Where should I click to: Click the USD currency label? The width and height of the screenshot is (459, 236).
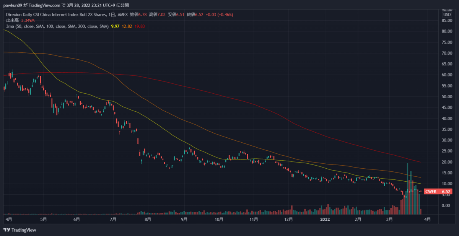[x=446, y=15]
